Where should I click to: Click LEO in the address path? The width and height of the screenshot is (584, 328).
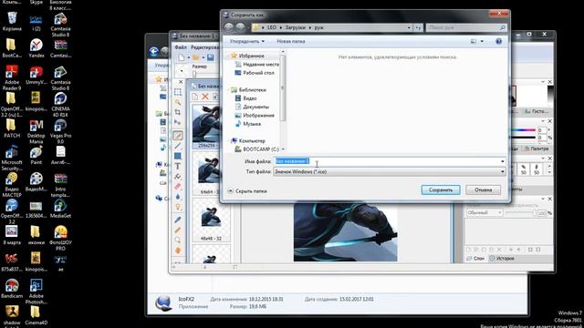[272, 27]
